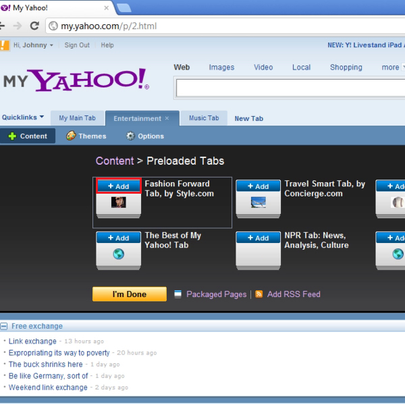Select the Shopping search category

pyautogui.click(x=346, y=67)
